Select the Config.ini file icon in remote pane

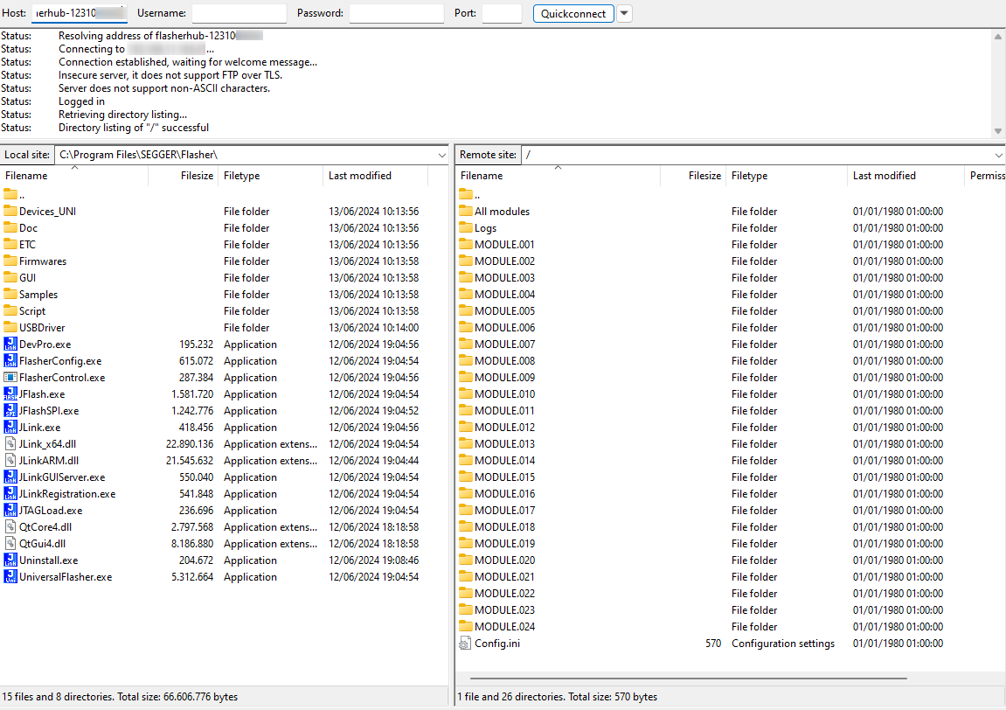pos(465,644)
